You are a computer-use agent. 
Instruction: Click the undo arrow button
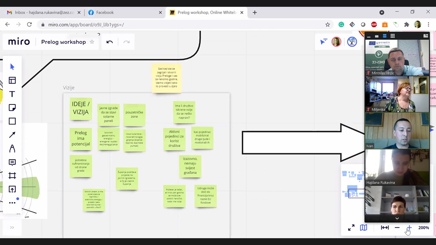pyautogui.click(x=110, y=42)
